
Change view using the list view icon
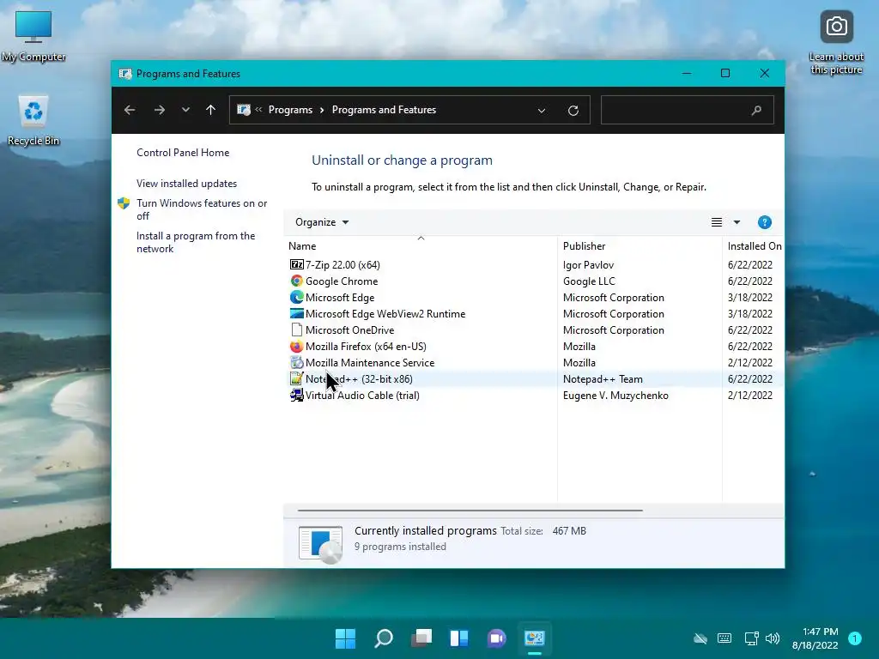(x=717, y=222)
